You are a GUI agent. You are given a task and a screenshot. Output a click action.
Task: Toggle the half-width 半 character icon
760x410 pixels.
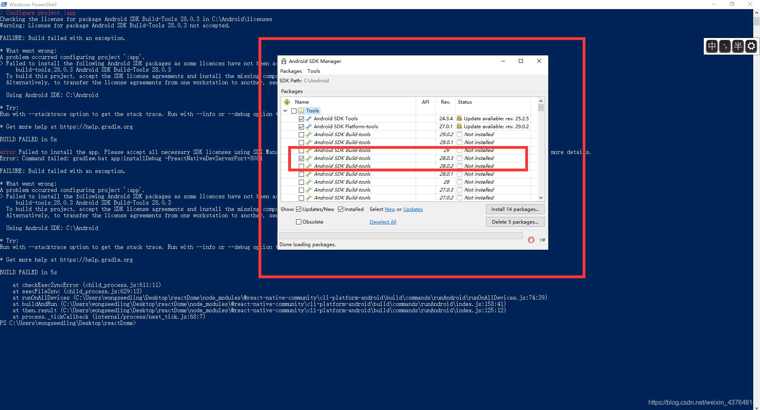tap(738, 46)
